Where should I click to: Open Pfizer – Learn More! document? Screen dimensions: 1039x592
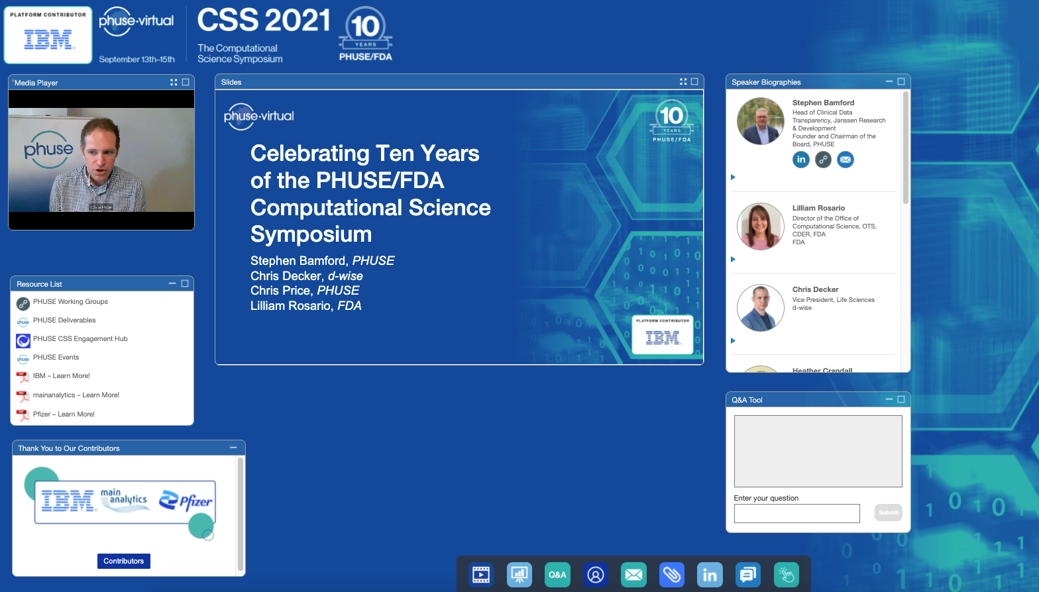pos(64,414)
